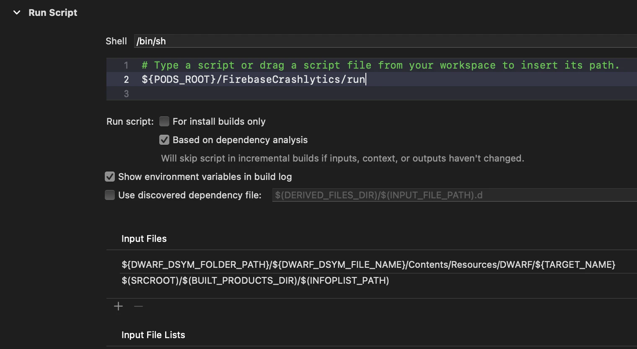Enable Use discovered dependency file checkbox

tap(110, 195)
